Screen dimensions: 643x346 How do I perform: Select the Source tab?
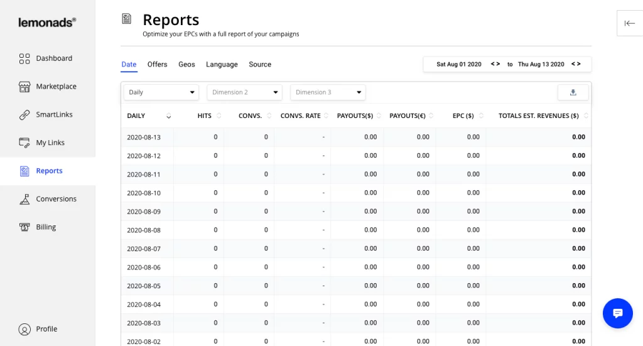point(259,65)
